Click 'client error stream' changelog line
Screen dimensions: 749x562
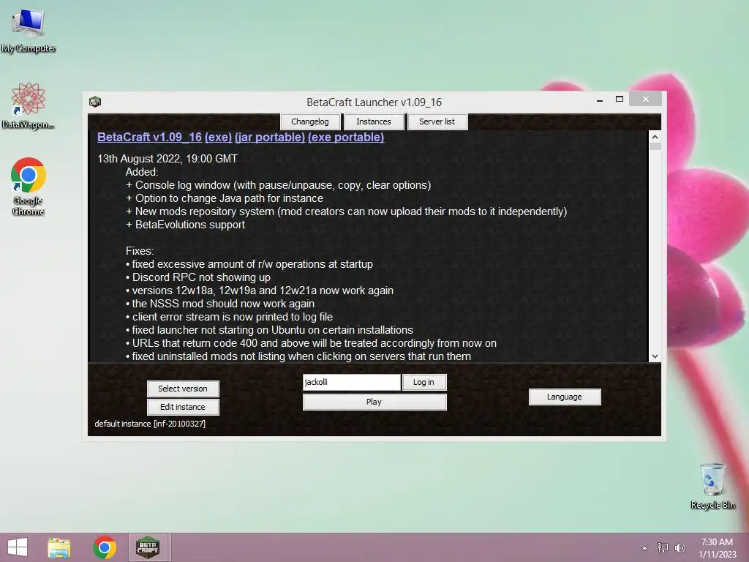point(229,317)
